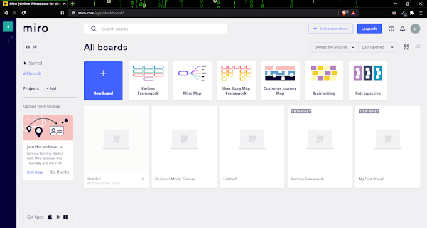427x228 pixels.
Task: Click + Add next to Projects
Action: click(x=51, y=88)
